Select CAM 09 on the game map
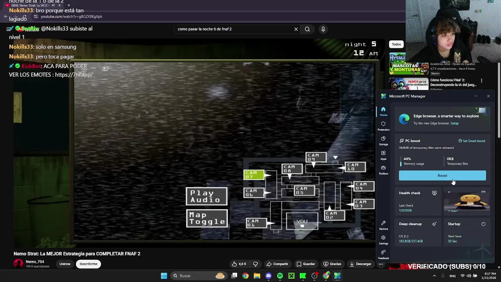The image size is (501, 282). [316, 157]
